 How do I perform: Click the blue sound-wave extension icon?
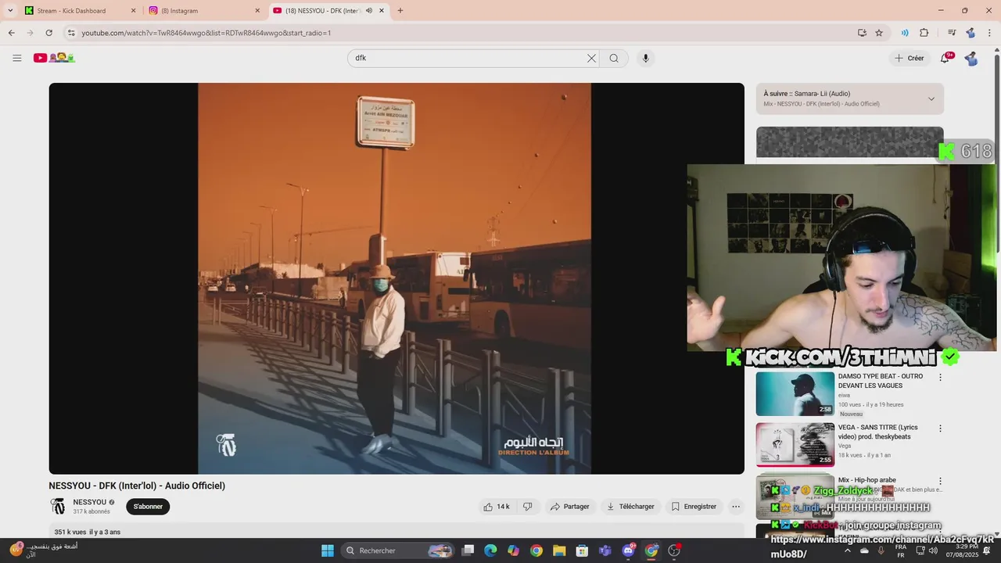click(905, 33)
